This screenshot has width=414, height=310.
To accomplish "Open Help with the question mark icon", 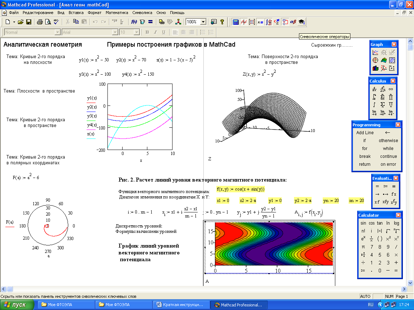I will click(x=222, y=22).
